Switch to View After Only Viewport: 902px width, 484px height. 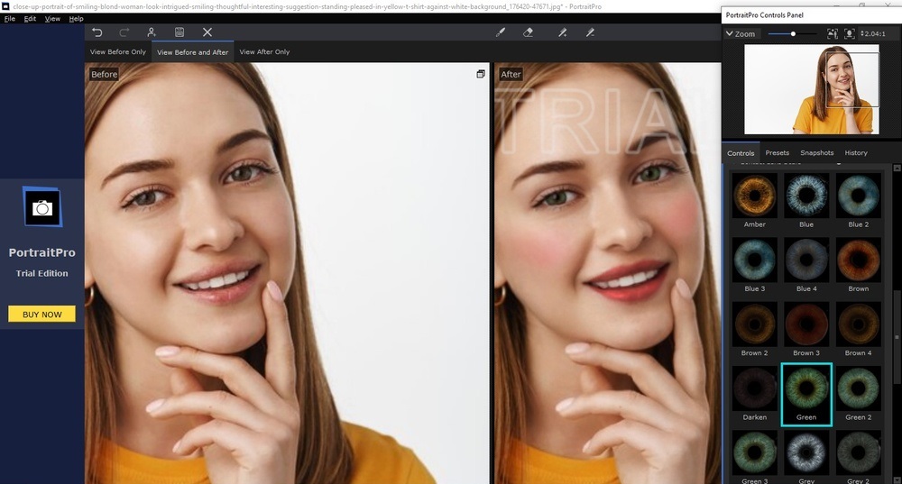click(x=264, y=51)
